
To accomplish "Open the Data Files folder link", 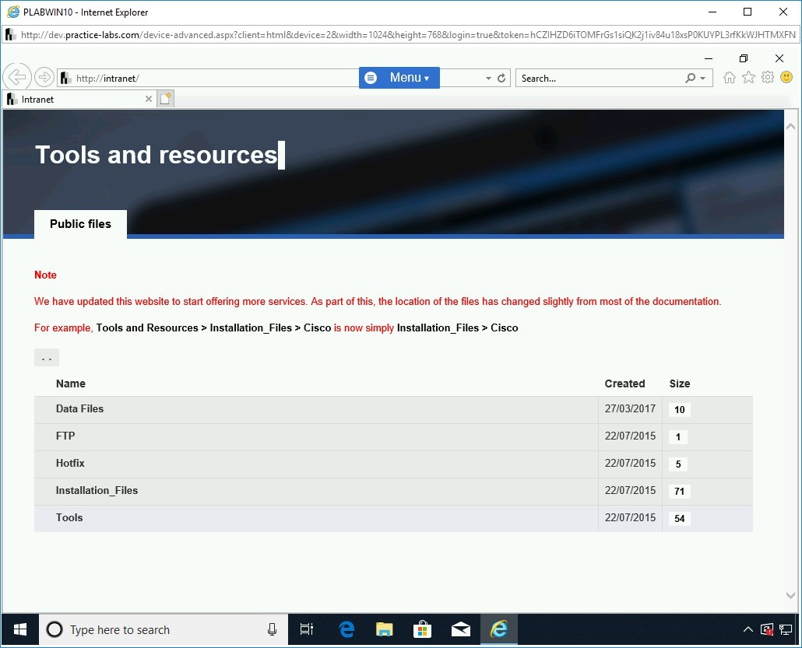I will pos(79,409).
